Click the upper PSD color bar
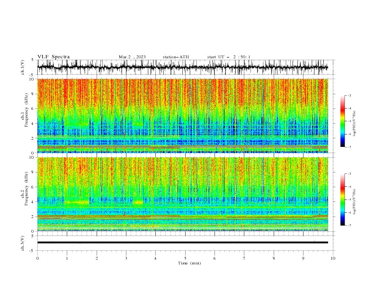The width and height of the screenshot is (375, 290). click(x=342, y=121)
